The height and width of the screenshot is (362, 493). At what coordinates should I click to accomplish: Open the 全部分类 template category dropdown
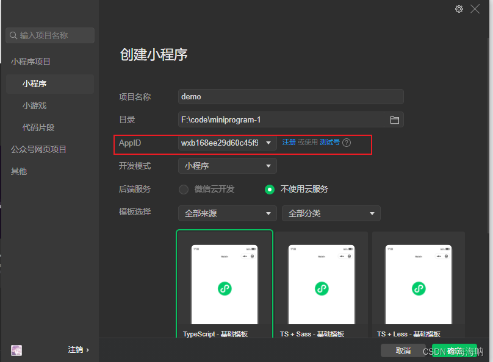[x=331, y=213]
